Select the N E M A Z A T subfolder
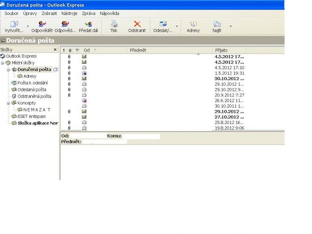Screen dimensions: 312x234 point(37,110)
